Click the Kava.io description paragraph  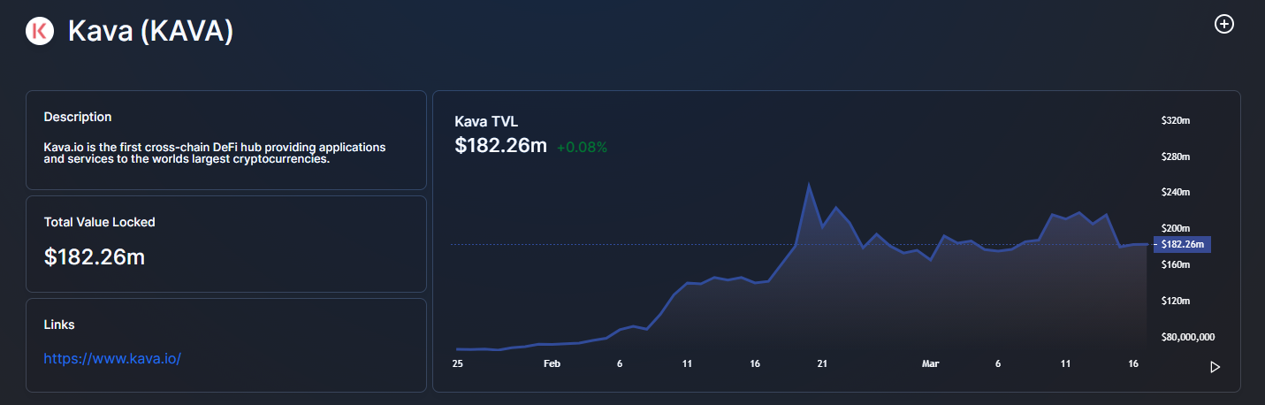[215, 153]
